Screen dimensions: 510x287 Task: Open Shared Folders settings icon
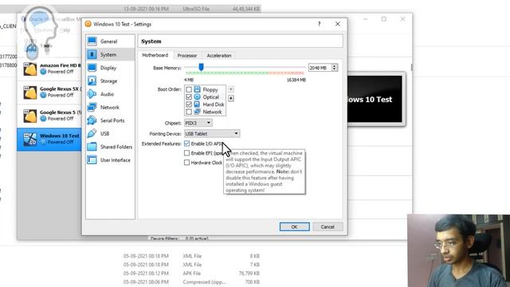point(92,147)
